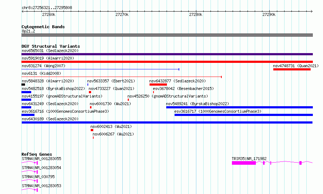
Task: Open nsv4526250 (gnomADStructuralVariants) label
Action: coord(168,96)
